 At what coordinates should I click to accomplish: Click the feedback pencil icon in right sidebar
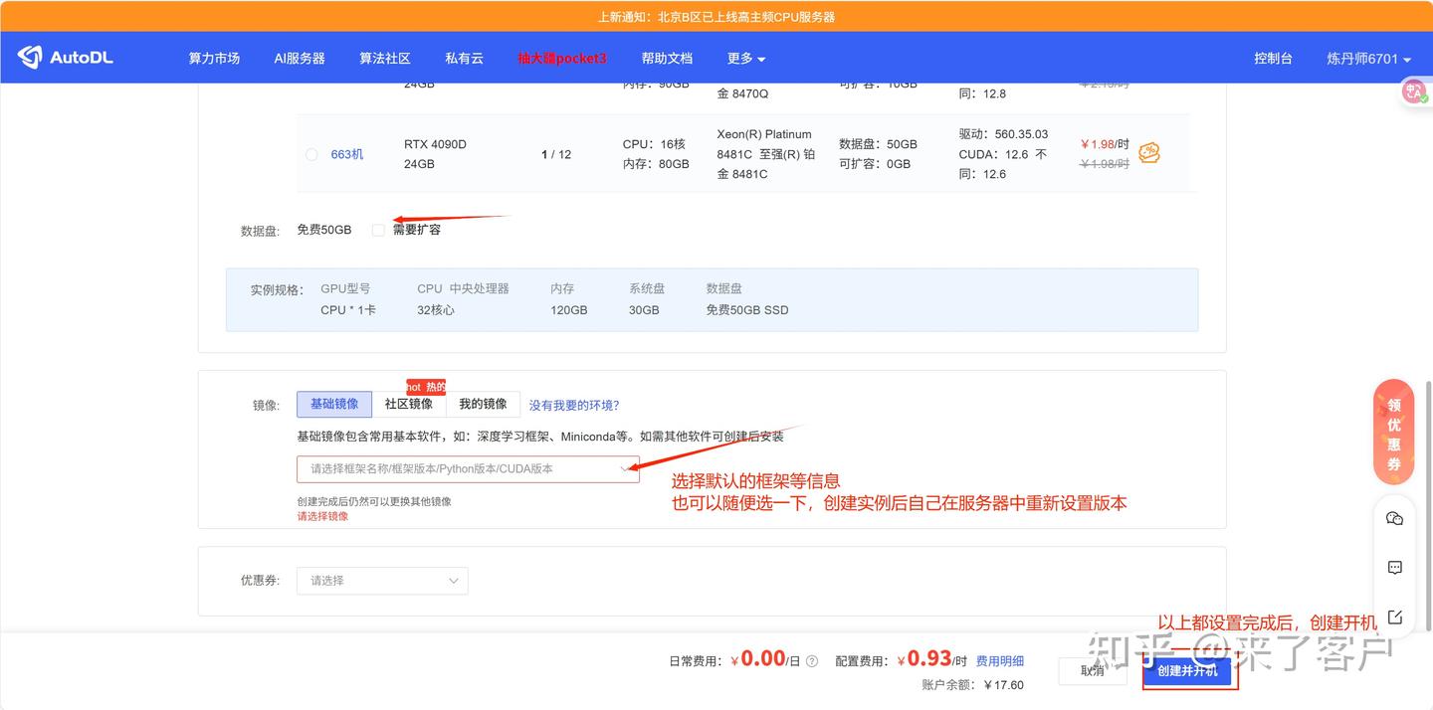point(1394,616)
